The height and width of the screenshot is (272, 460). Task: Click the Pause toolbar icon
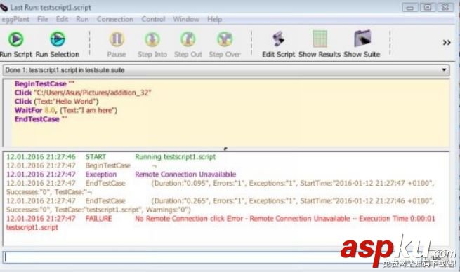[x=117, y=39]
